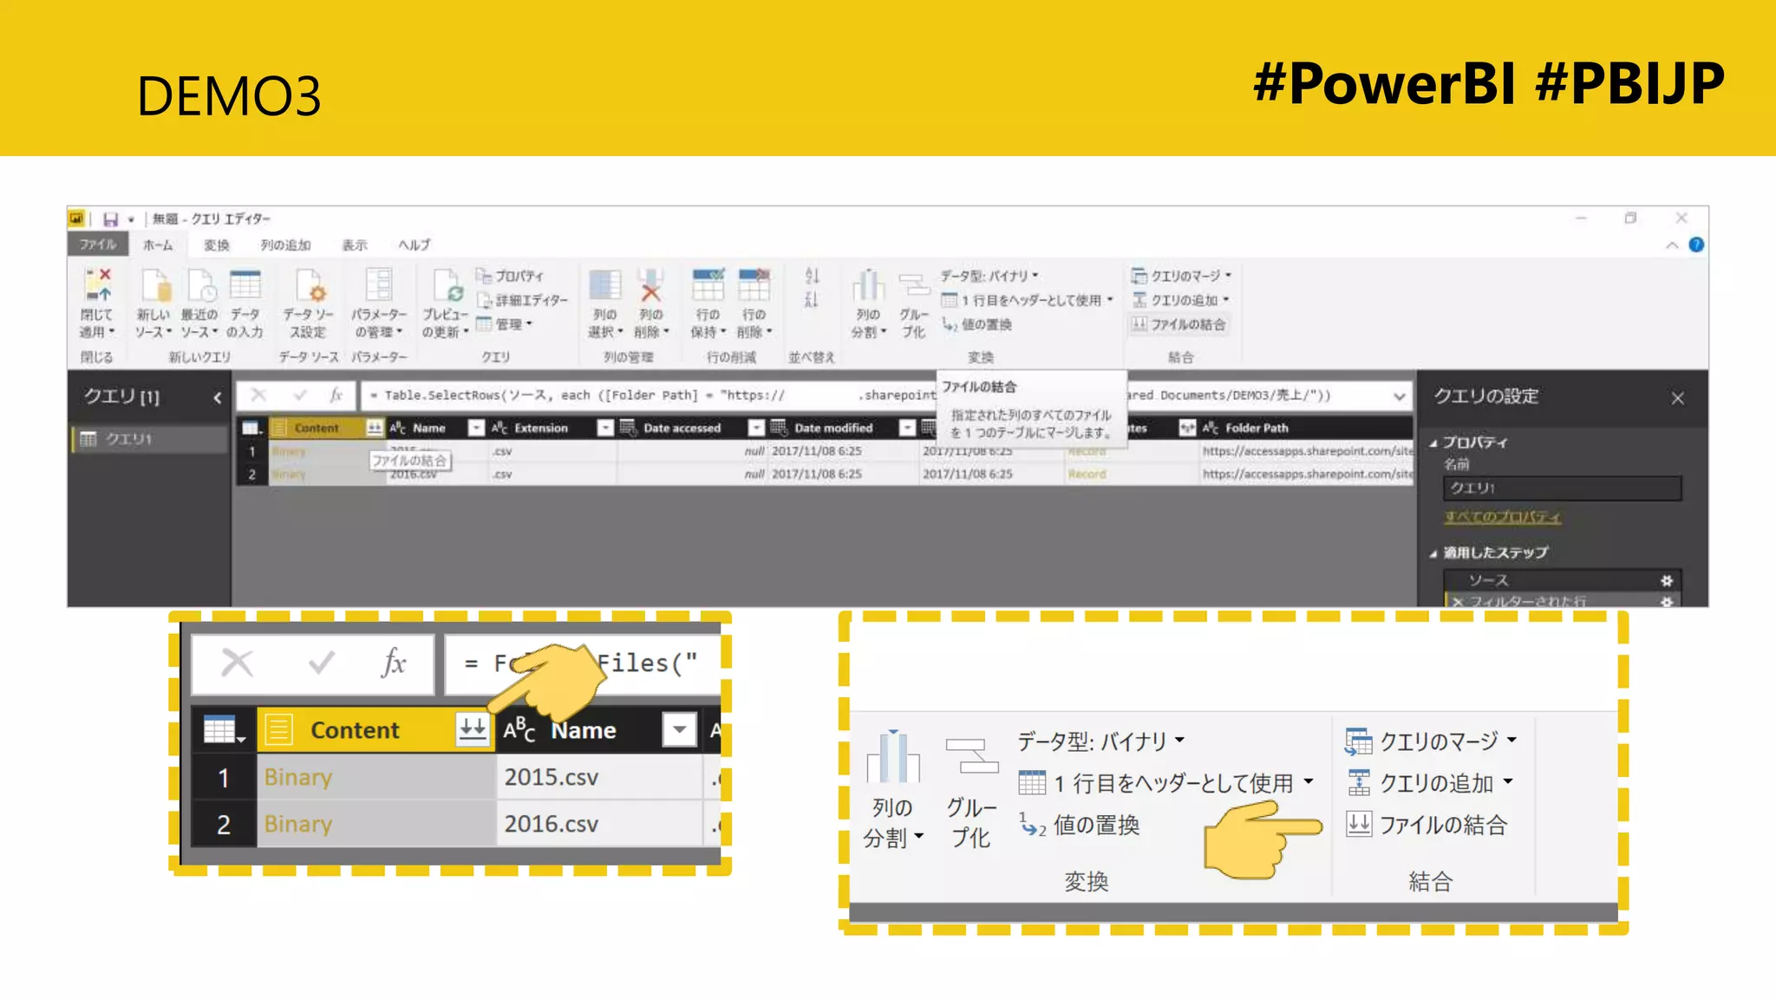Click ファイルの結合 in the main window ribbon

tap(1179, 324)
